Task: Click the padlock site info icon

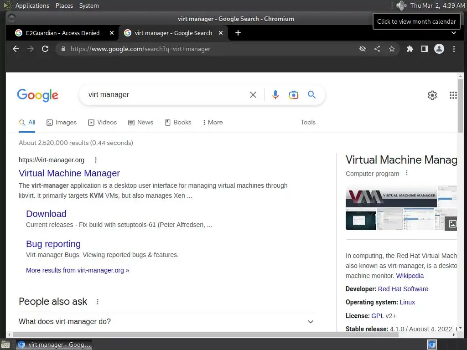Action: pyautogui.click(x=63, y=49)
